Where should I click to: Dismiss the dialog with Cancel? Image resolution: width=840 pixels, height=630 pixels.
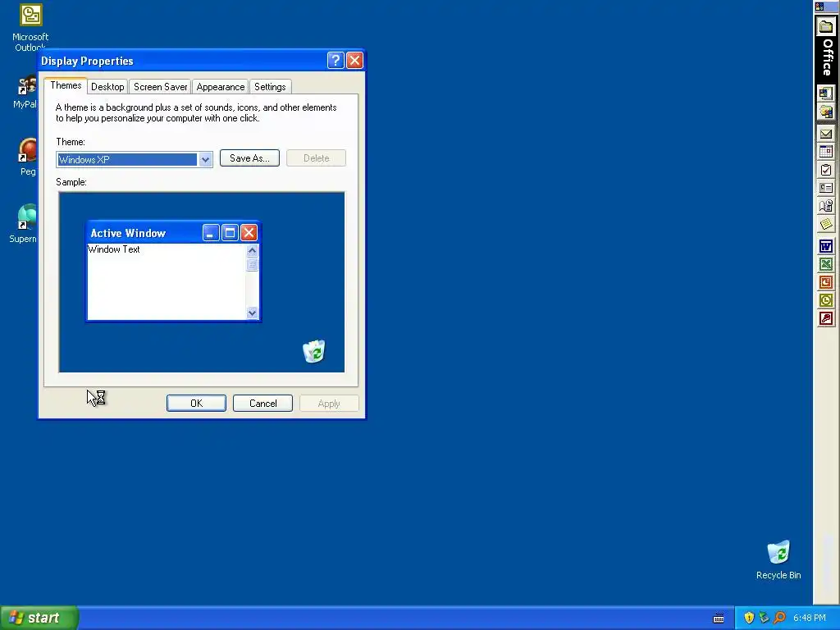(x=263, y=404)
